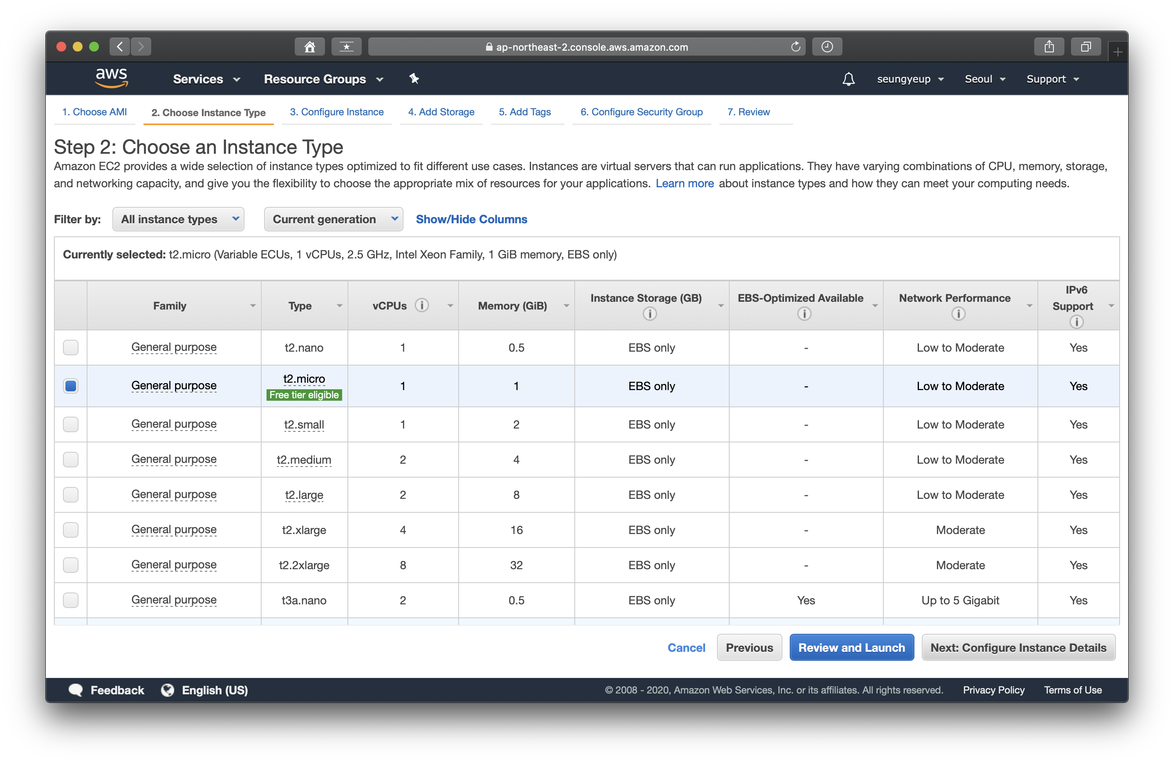The width and height of the screenshot is (1174, 763).
Task: Select the t2.medium instance checkbox
Action: coord(71,460)
